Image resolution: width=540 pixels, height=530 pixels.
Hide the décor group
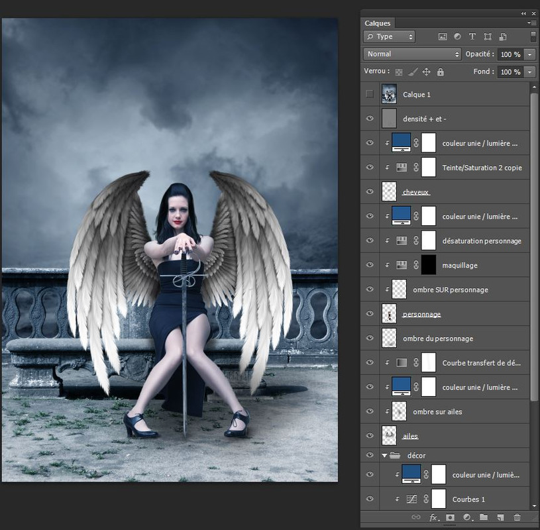[370, 455]
